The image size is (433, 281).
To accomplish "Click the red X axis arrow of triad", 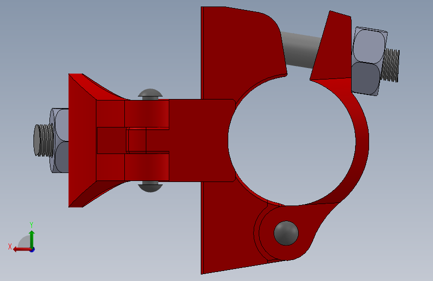I will [22, 249].
